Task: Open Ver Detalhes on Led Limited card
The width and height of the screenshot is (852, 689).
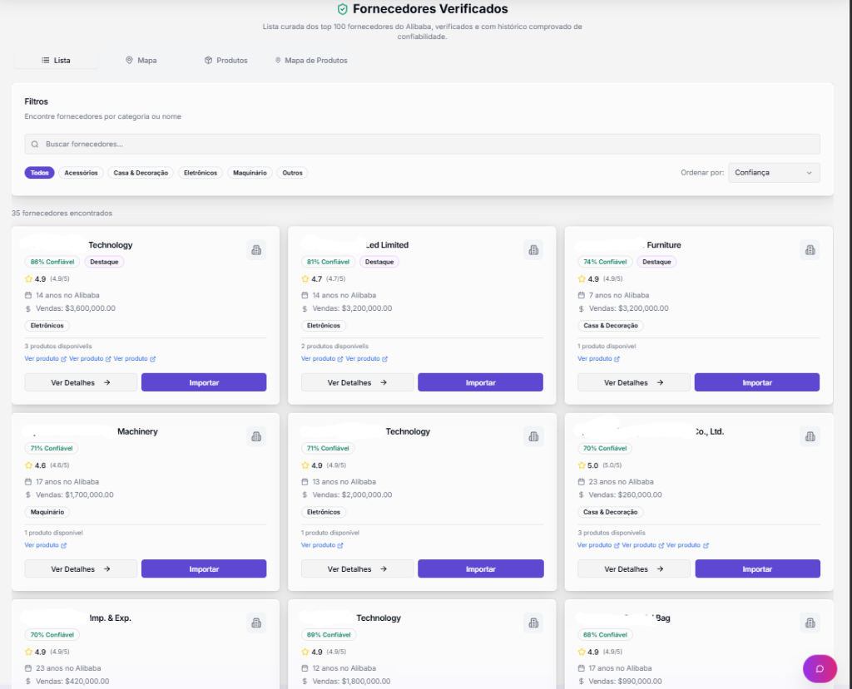Action: [357, 383]
